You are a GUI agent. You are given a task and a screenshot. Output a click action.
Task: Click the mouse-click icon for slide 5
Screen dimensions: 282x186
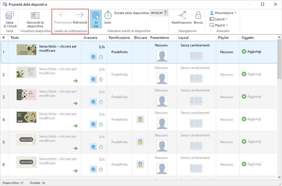pyautogui.click(x=94, y=147)
